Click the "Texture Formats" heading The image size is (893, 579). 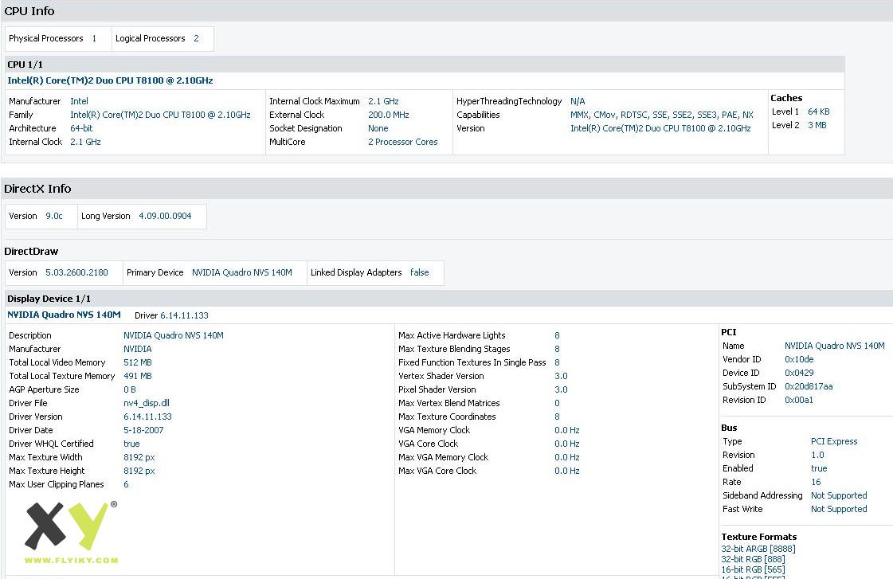click(x=759, y=537)
